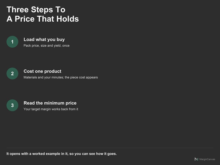
Task: Click the "Three Steps To" title line
Action: (36, 9)
